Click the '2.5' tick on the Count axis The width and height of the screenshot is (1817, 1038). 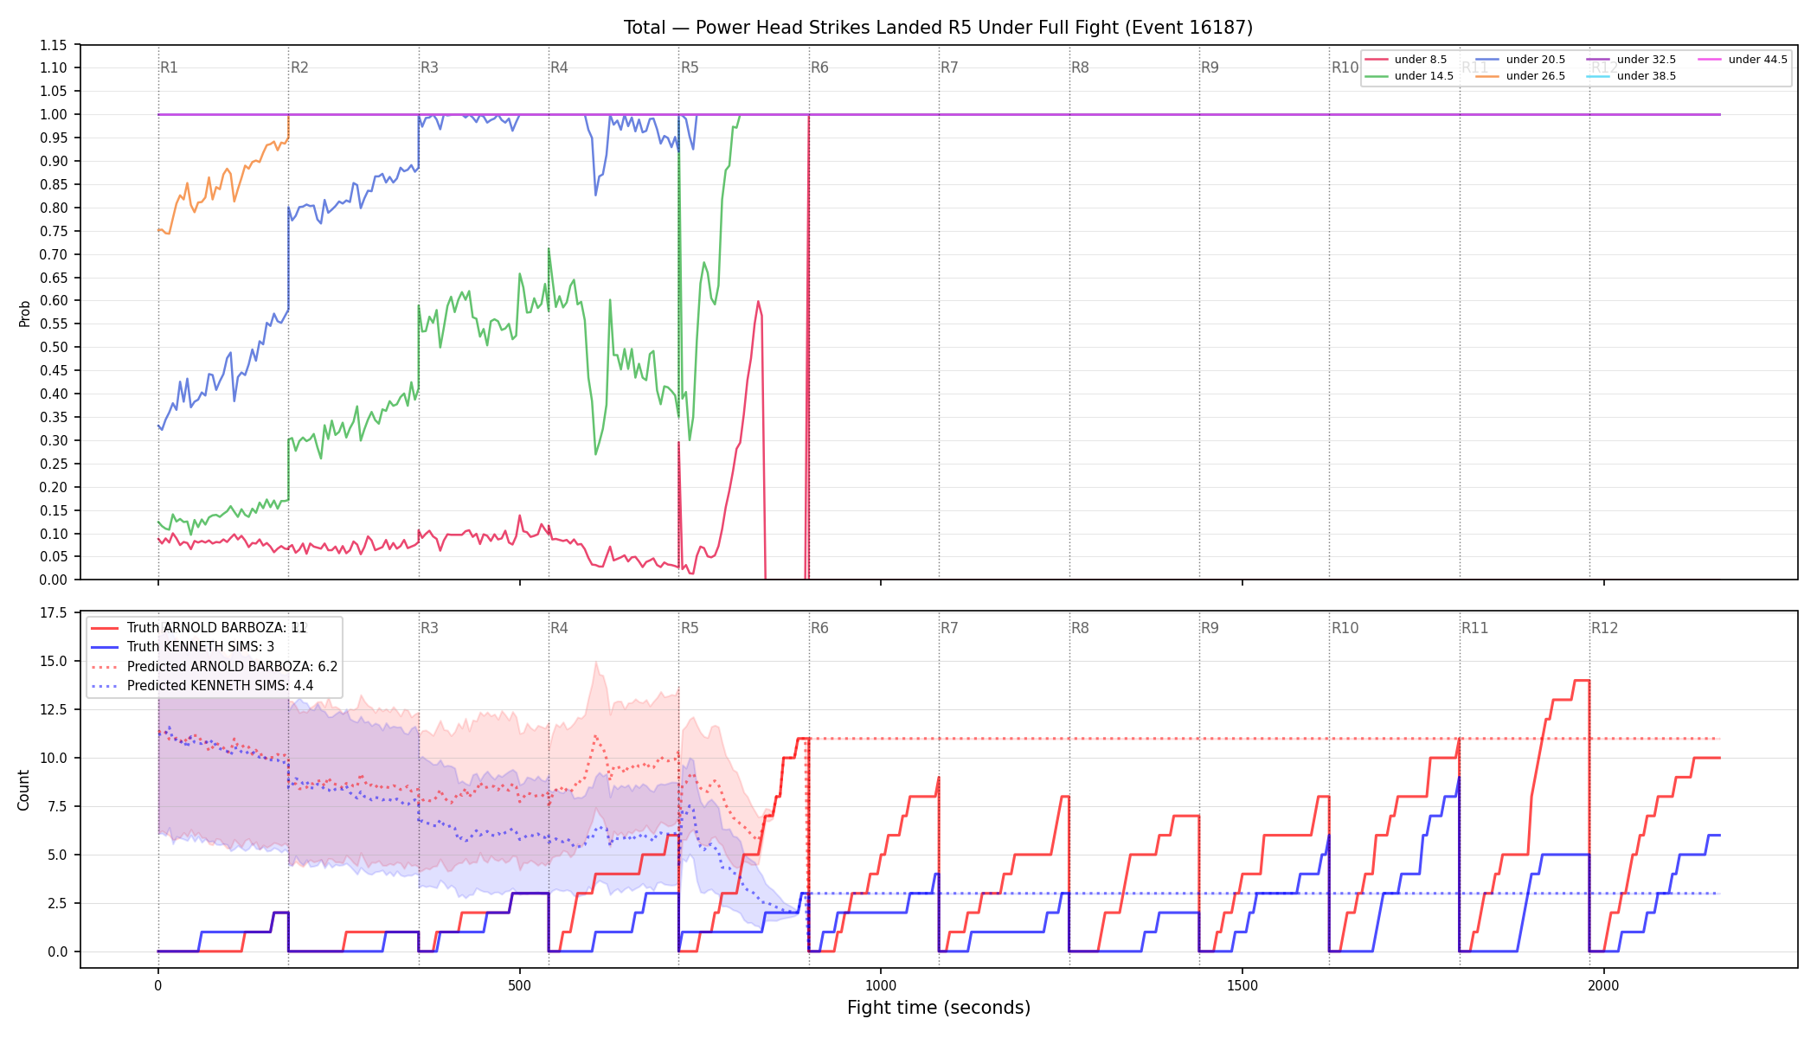pos(57,903)
